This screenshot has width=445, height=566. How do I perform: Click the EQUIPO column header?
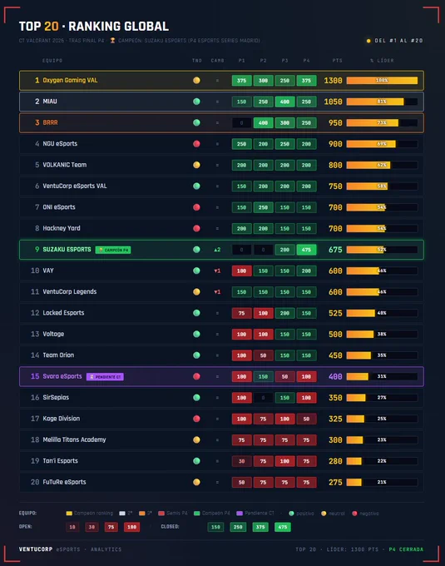52,60
